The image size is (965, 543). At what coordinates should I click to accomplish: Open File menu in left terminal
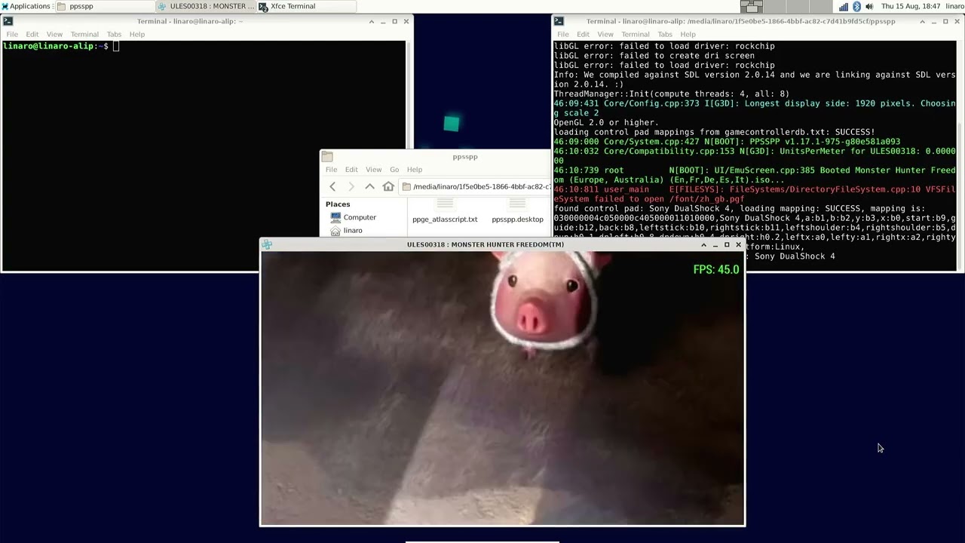coord(12,34)
